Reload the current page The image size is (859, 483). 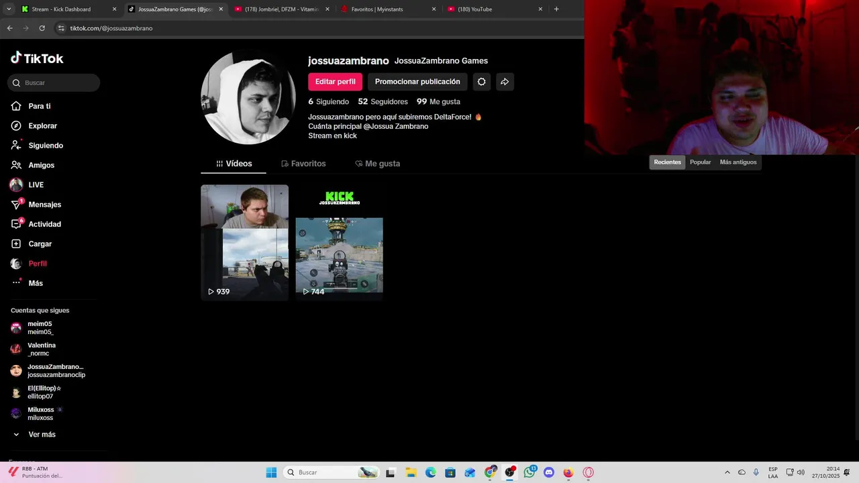[x=42, y=28]
